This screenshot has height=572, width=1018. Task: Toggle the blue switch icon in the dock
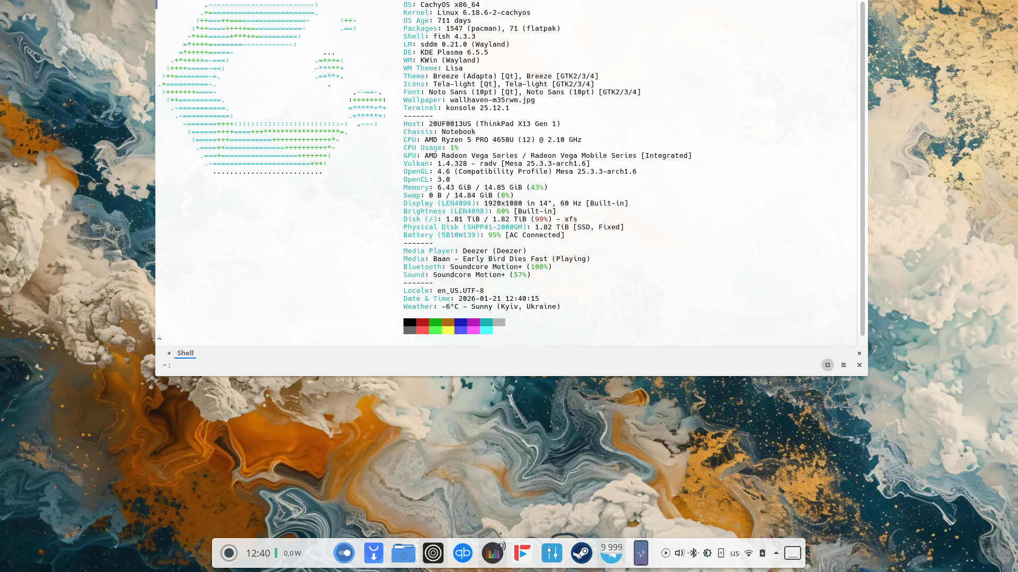tap(344, 553)
